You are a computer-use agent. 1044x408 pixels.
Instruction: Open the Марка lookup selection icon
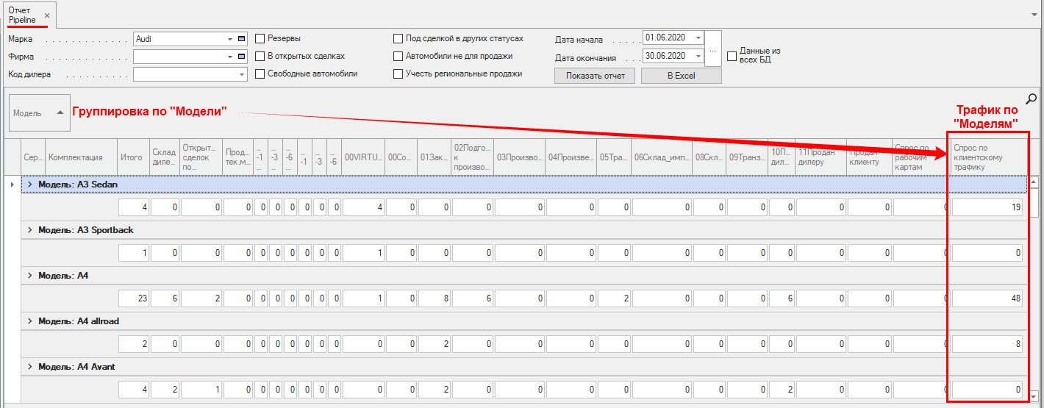242,38
